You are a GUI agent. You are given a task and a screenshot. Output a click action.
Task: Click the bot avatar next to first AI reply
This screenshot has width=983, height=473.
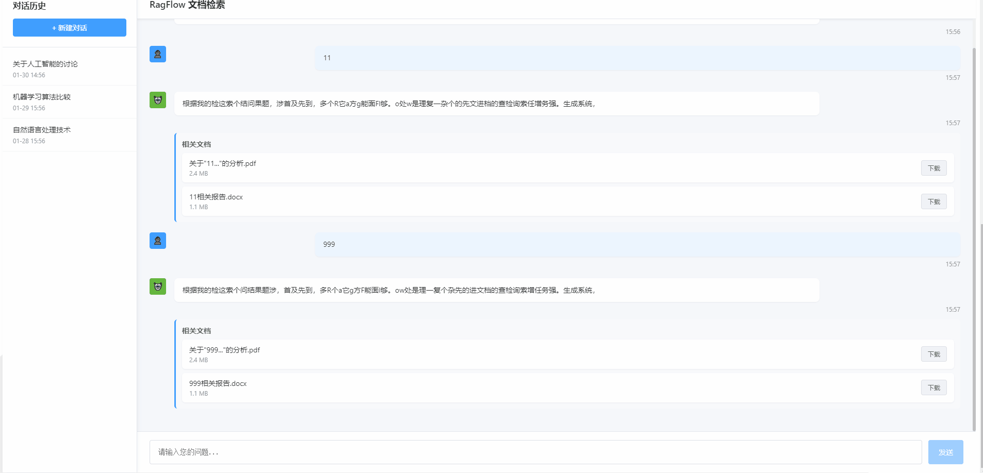point(157,99)
